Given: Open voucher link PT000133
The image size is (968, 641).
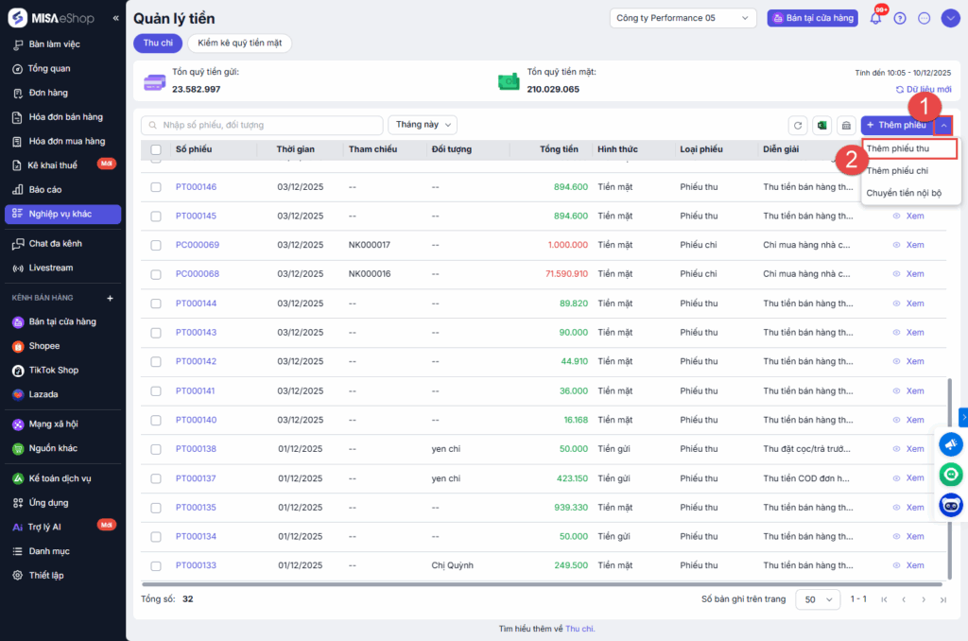Looking at the screenshot, I should click(196, 565).
